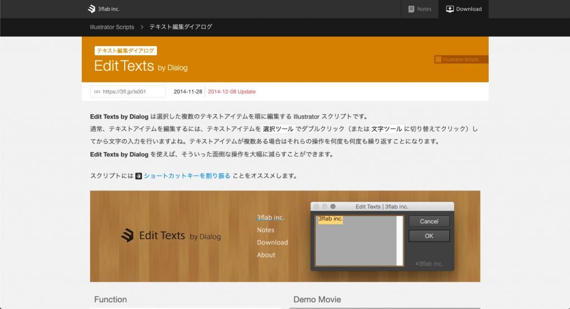The height and width of the screenshot is (309, 570).
Task: Go to Illustrator Scripts breadcrumb
Action: [x=112, y=27]
